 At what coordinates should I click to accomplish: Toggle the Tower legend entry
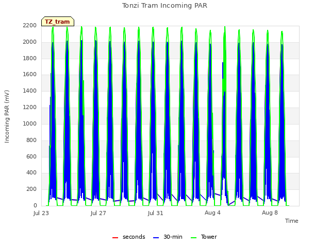pos(204,237)
